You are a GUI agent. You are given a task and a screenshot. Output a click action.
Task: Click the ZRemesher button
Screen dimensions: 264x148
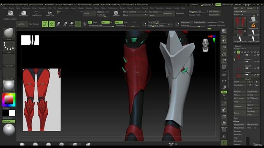169,14
